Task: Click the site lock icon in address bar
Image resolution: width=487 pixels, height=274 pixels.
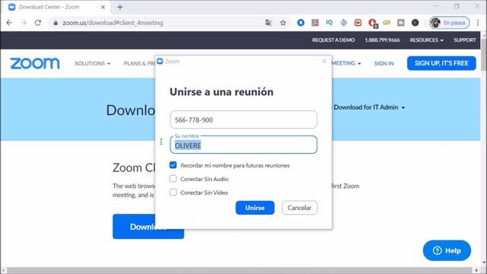Action: click(x=56, y=23)
